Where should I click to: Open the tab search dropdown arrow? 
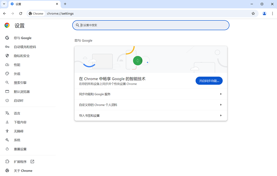[4, 4]
